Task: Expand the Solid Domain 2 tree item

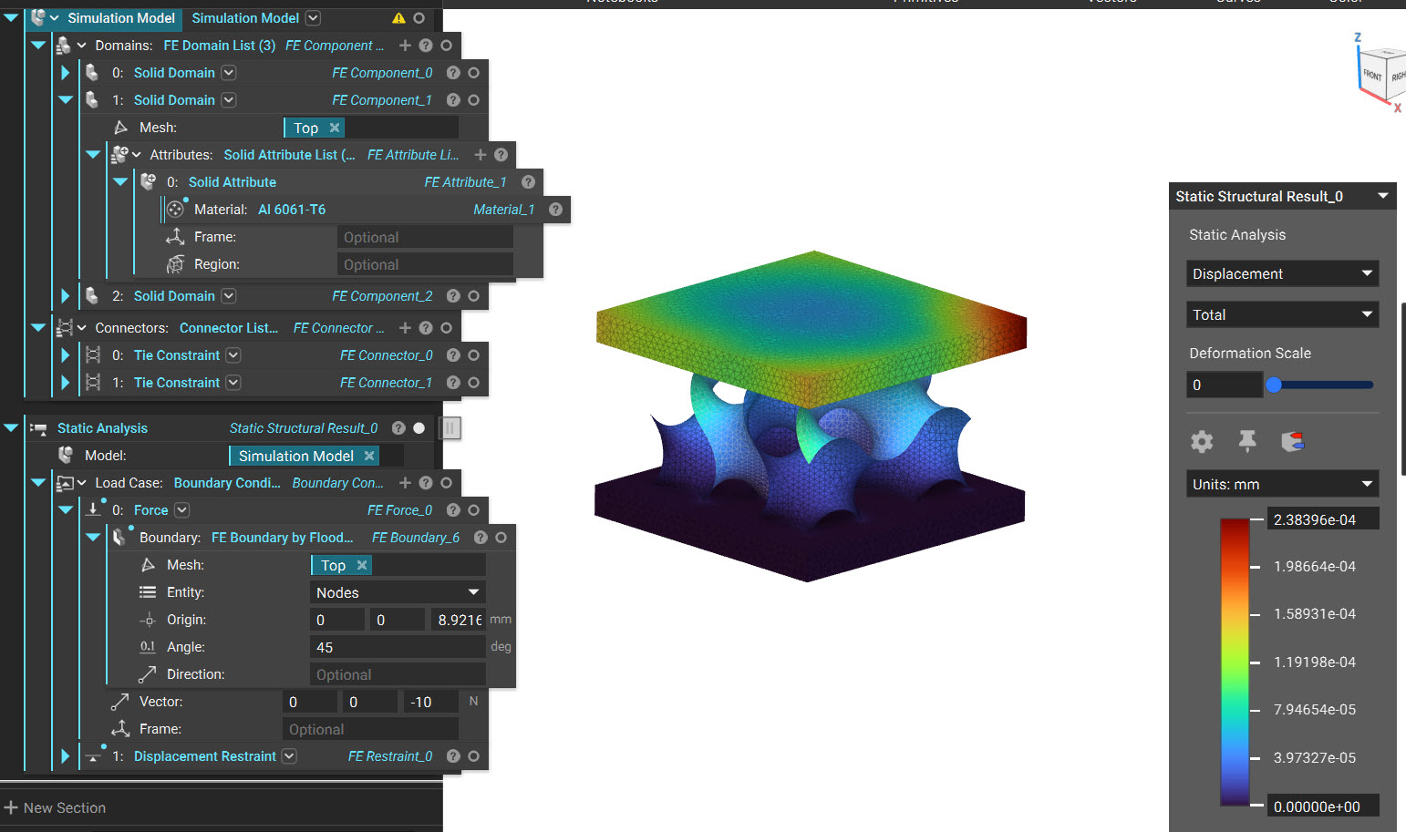Action: coord(64,295)
